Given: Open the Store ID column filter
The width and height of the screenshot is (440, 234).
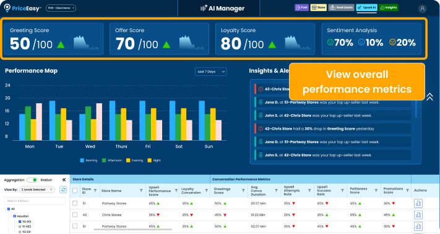Looking at the screenshot, I should [x=95, y=191].
